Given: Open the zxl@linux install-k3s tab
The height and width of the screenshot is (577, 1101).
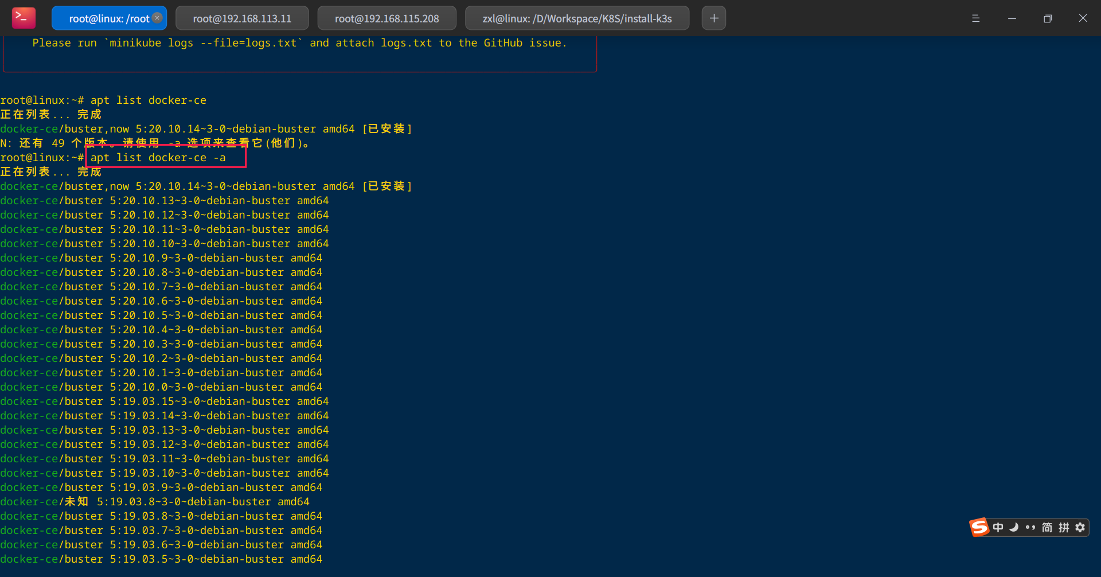Looking at the screenshot, I should point(577,18).
